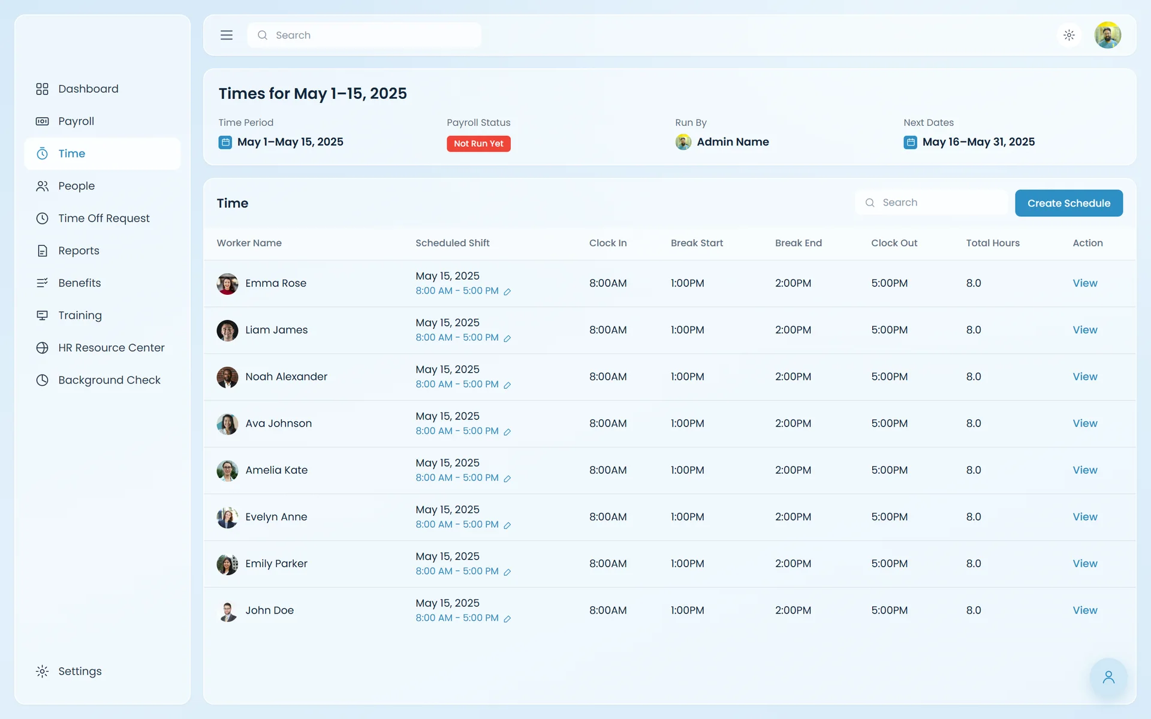The width and height of the screenshot is (1151, 719).
Task: Click the Reports document icon
Action: tap(42, 251)
